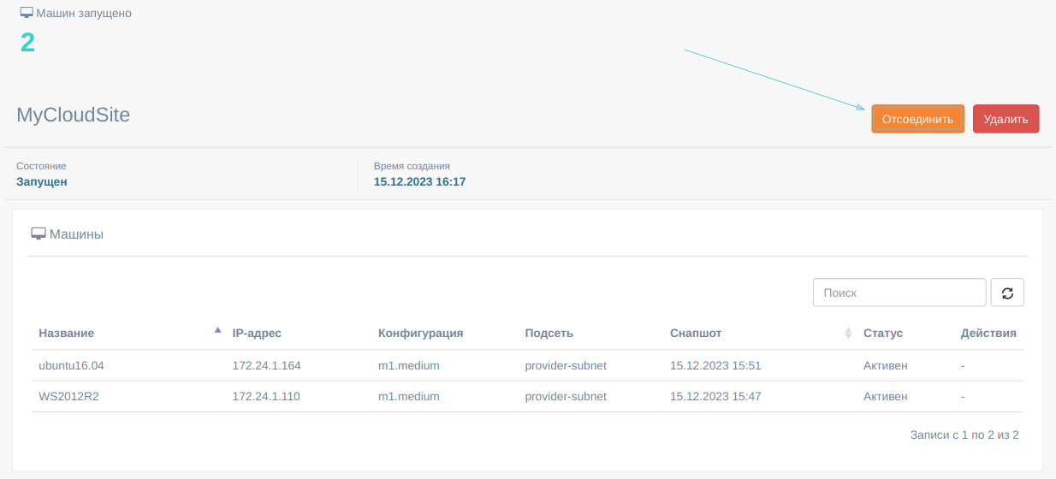
Task: Click the Запущен state value
Action: 42,181
